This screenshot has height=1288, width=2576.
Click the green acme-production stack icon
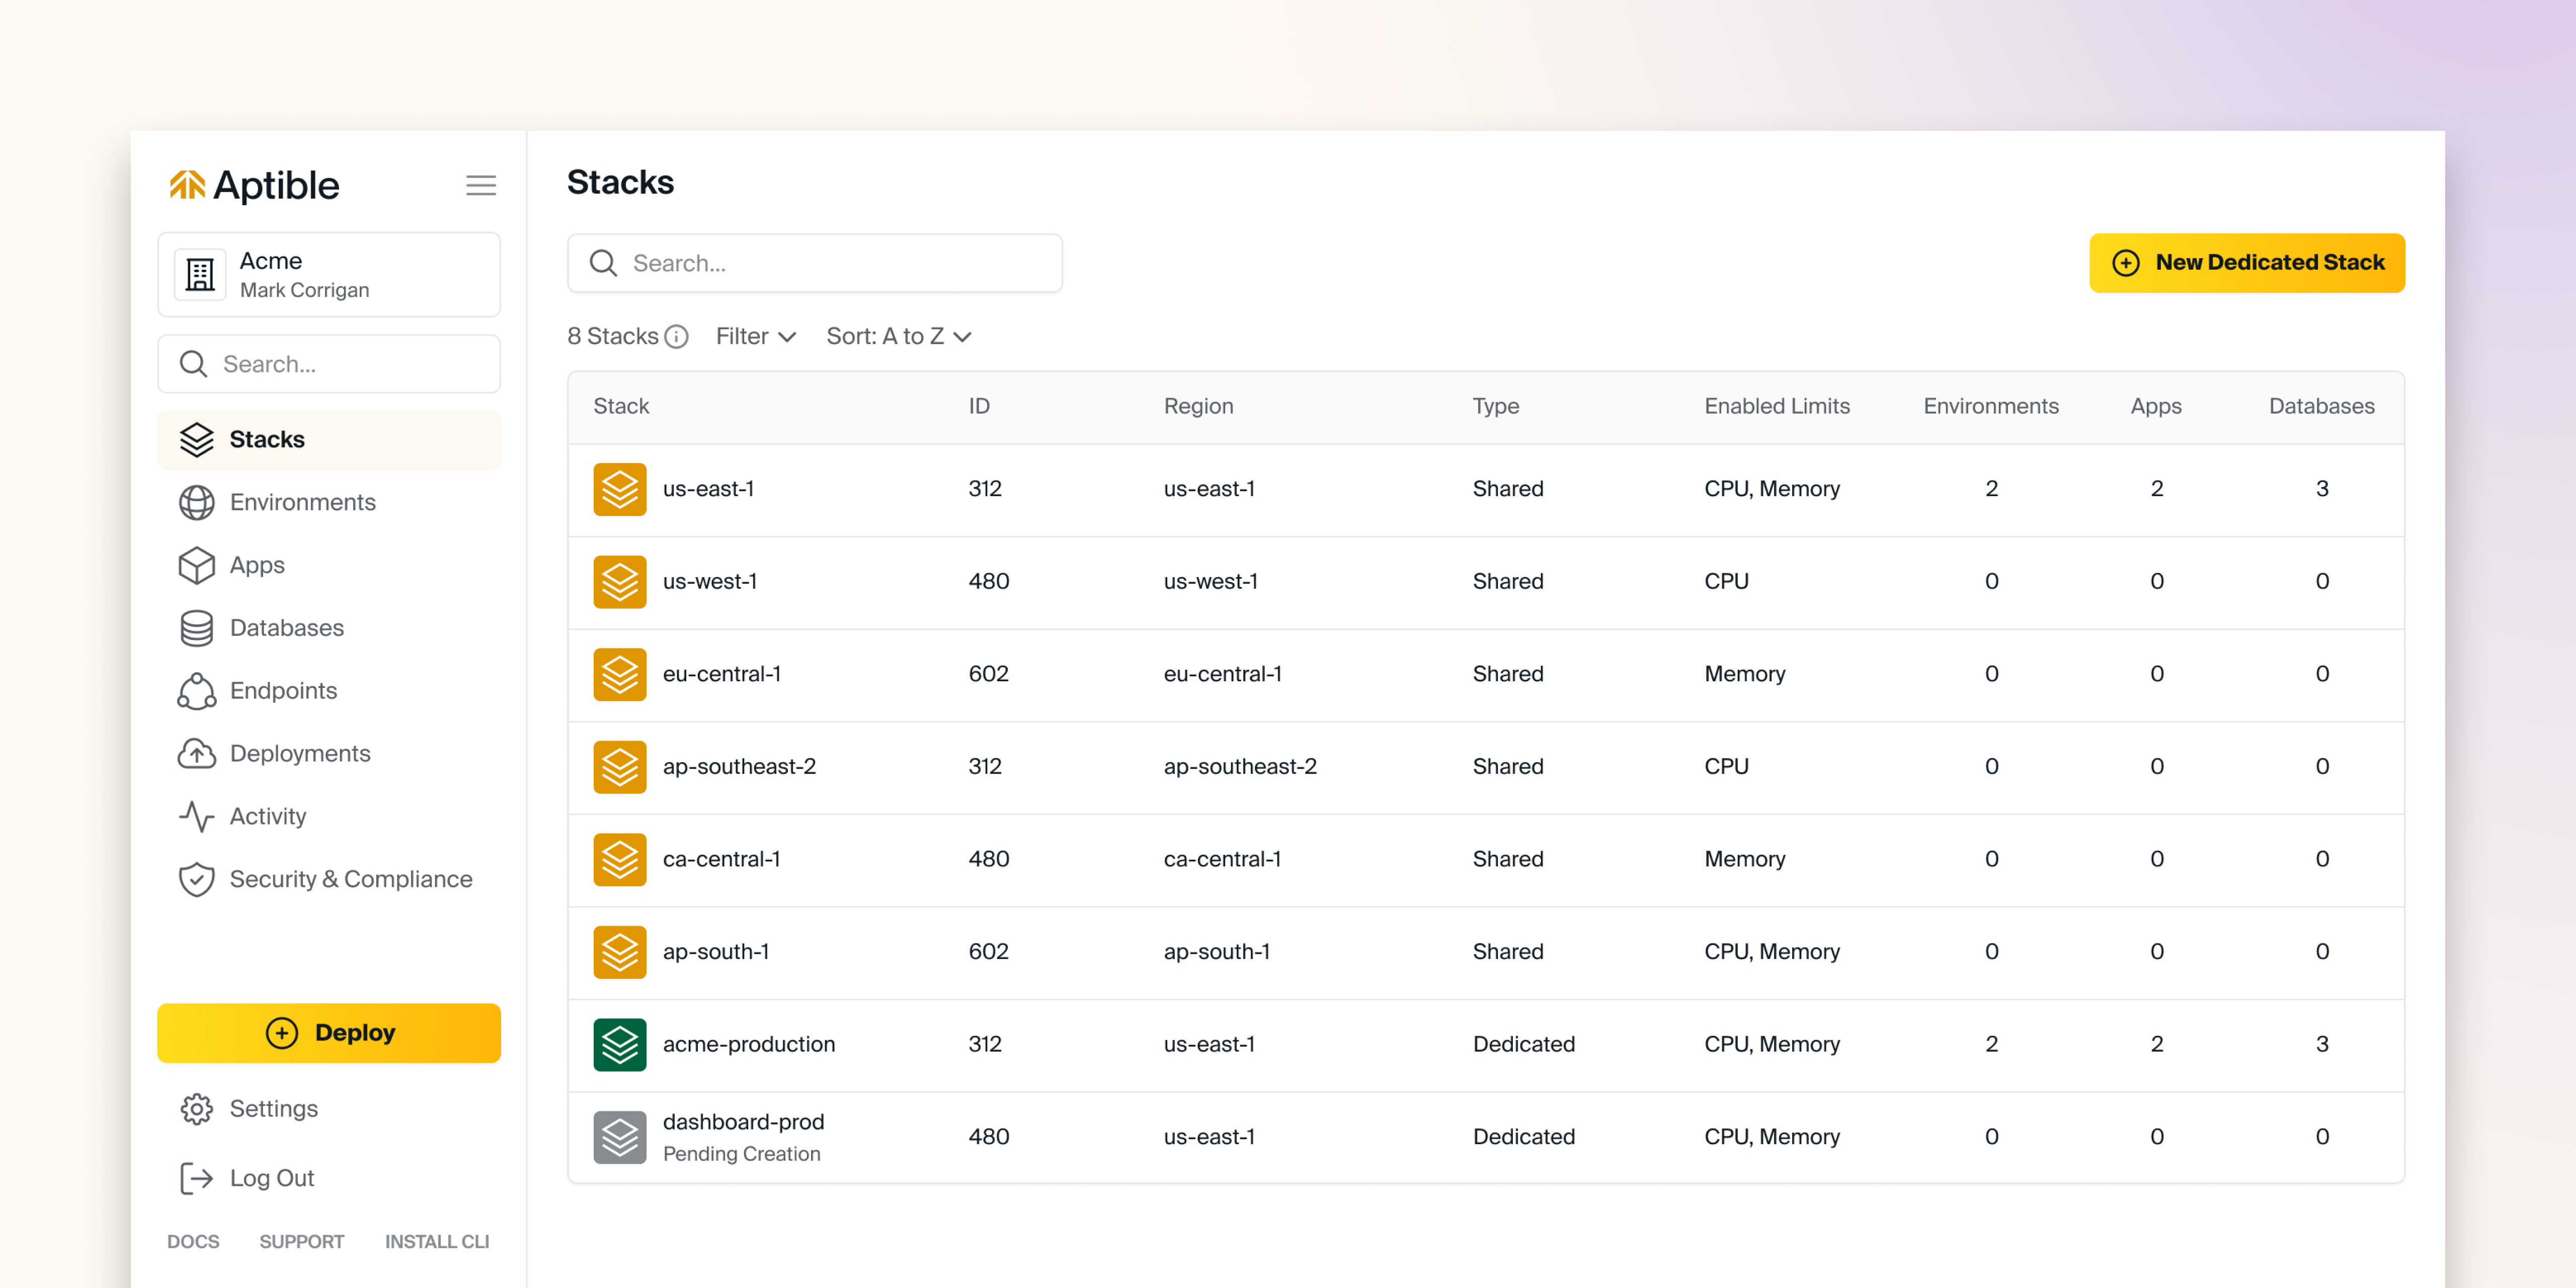[x=619, y=1044]
